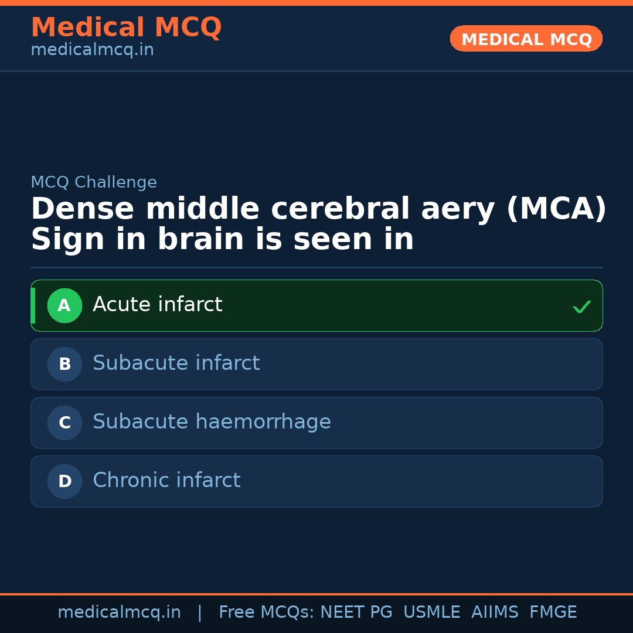The width and height of the screenshot is (633, 633).
Task: Click the green highlight bar beside Acute infarct
Action: [x=33, y=305]
